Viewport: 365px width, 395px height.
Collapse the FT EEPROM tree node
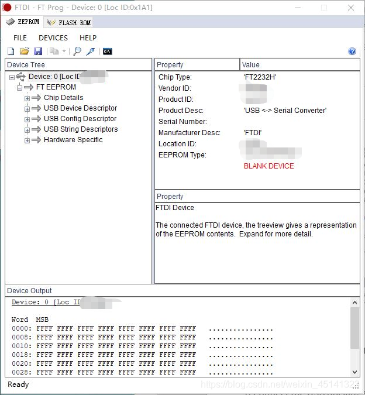click(19, 88)
